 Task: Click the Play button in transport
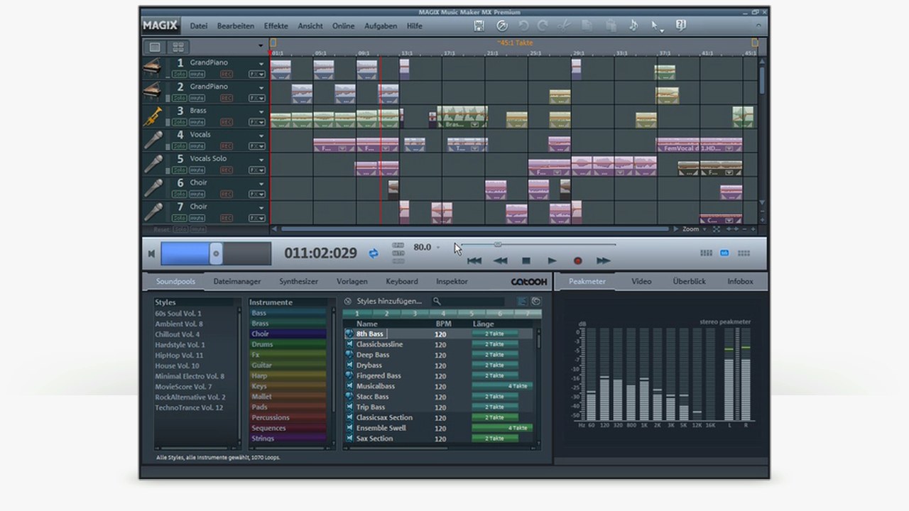[x=552, y=261]
